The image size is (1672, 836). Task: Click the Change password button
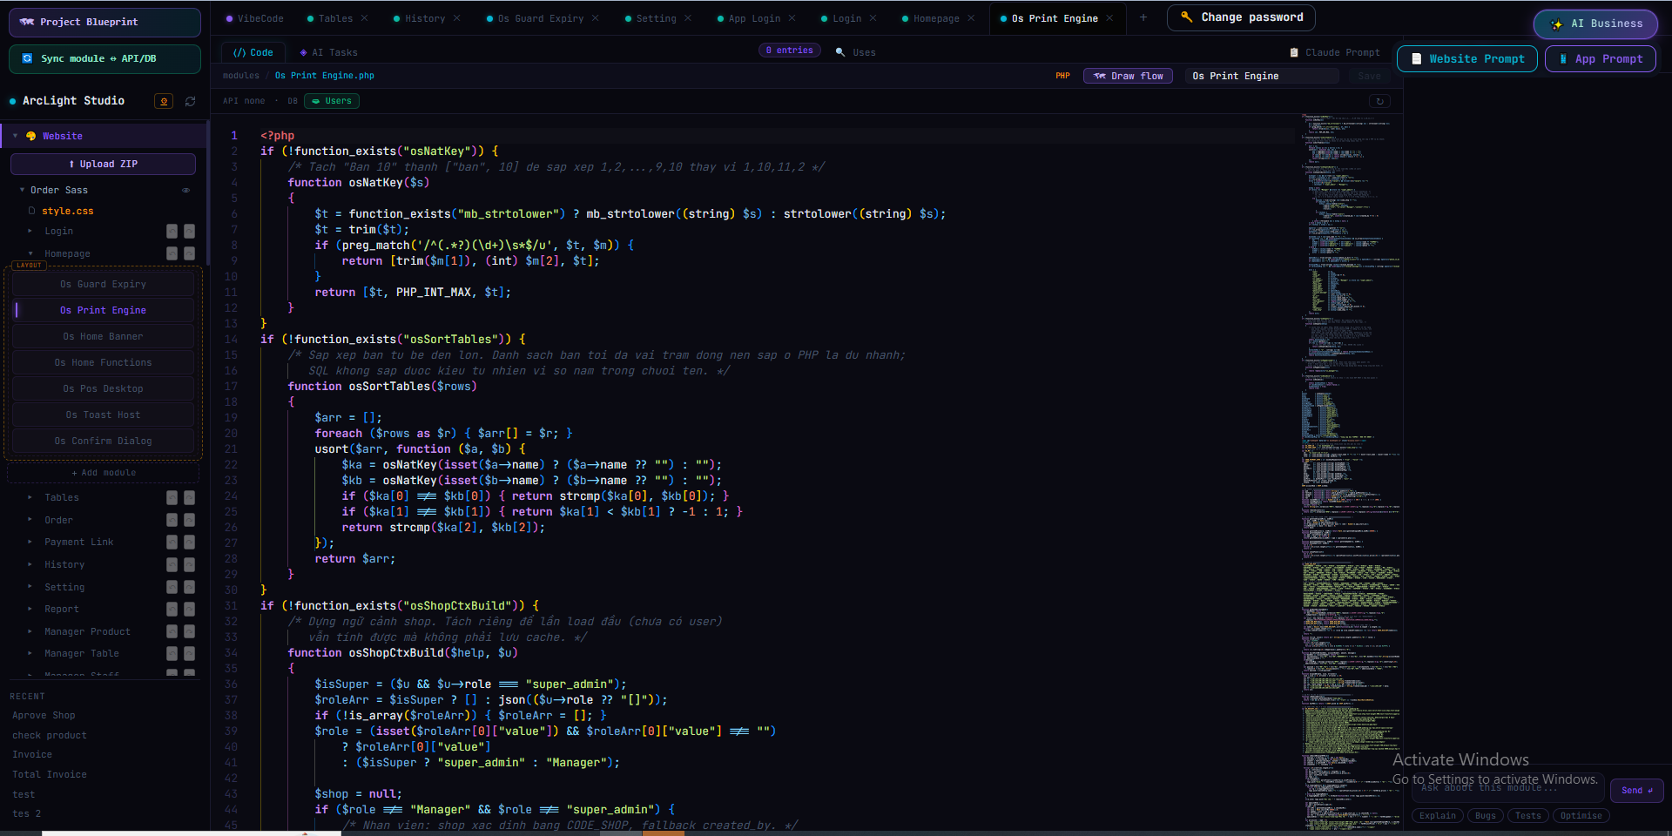[x=1241, y=17]
